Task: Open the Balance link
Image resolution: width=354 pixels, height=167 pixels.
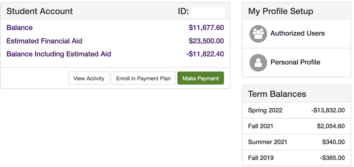Action: click(x=19, y=28)
